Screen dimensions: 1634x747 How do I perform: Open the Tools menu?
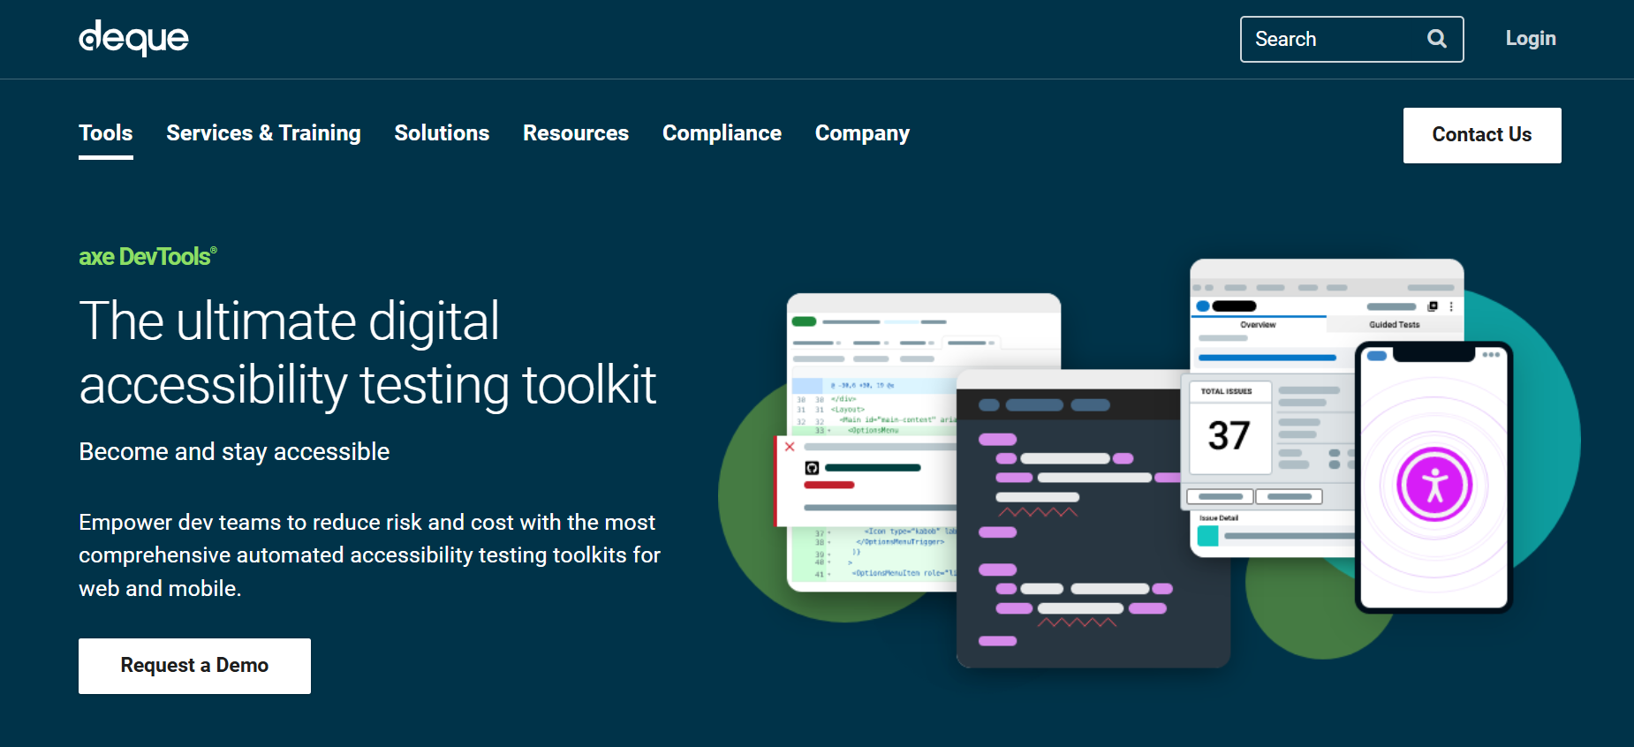tap(106, 133)
